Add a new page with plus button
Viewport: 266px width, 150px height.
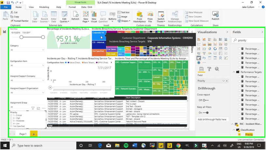click(34, 134)
